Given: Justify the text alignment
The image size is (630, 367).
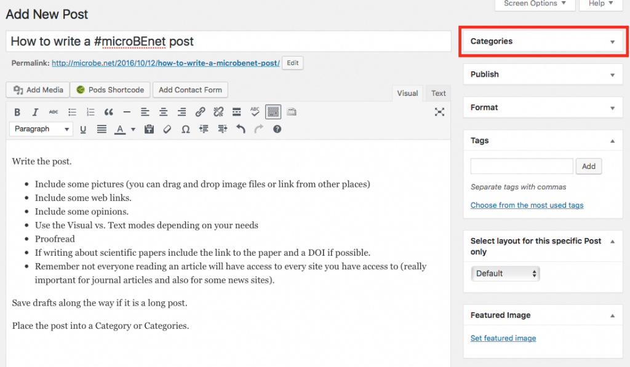Looking at the screenshot, I should point(102,129).
